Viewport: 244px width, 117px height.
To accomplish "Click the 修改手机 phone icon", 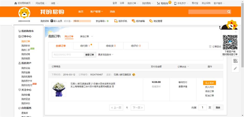I will (116, 21).
